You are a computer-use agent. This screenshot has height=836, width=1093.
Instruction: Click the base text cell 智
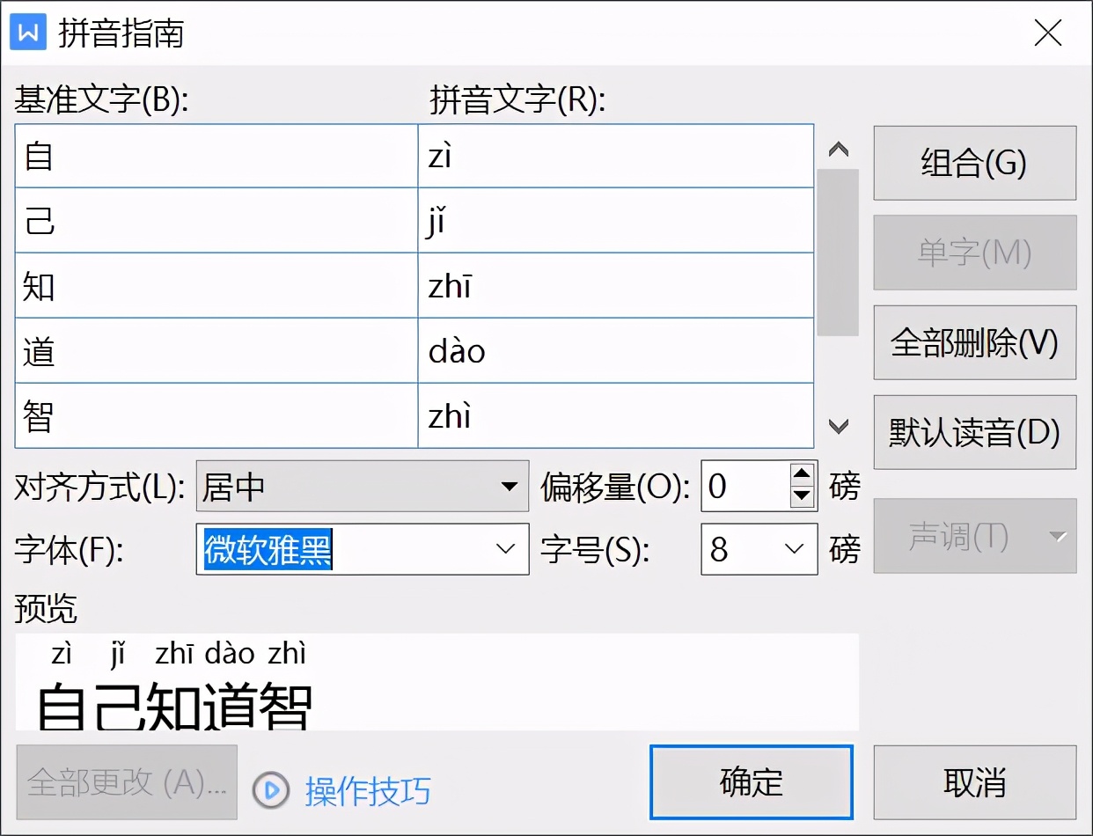[216, 416]
